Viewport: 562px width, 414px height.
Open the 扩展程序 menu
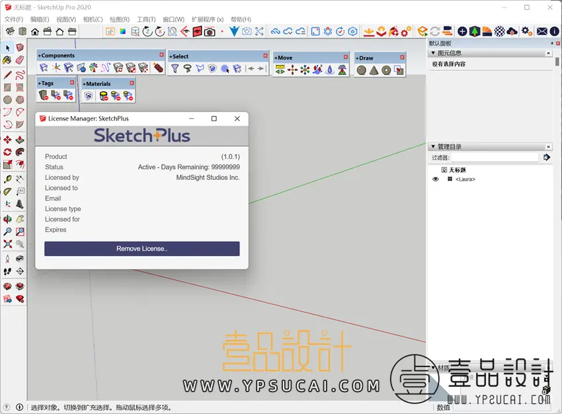click(x=208, y=19)
